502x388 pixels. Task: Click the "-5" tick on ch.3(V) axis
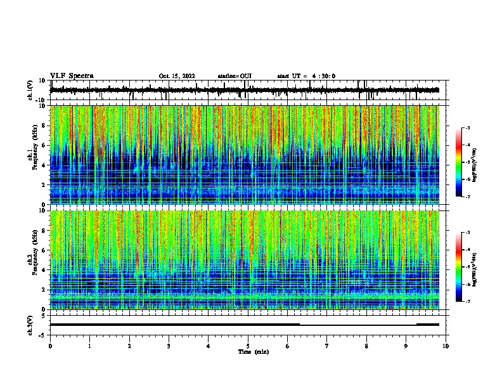(42, 335)
